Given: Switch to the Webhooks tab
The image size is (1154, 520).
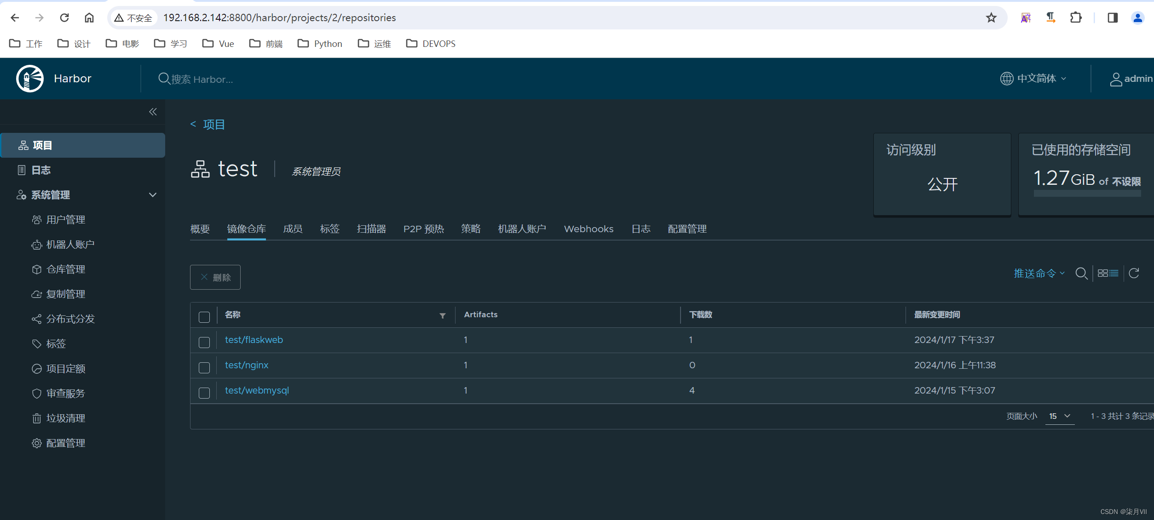Looking at the screenshot, I should (589, 229).
